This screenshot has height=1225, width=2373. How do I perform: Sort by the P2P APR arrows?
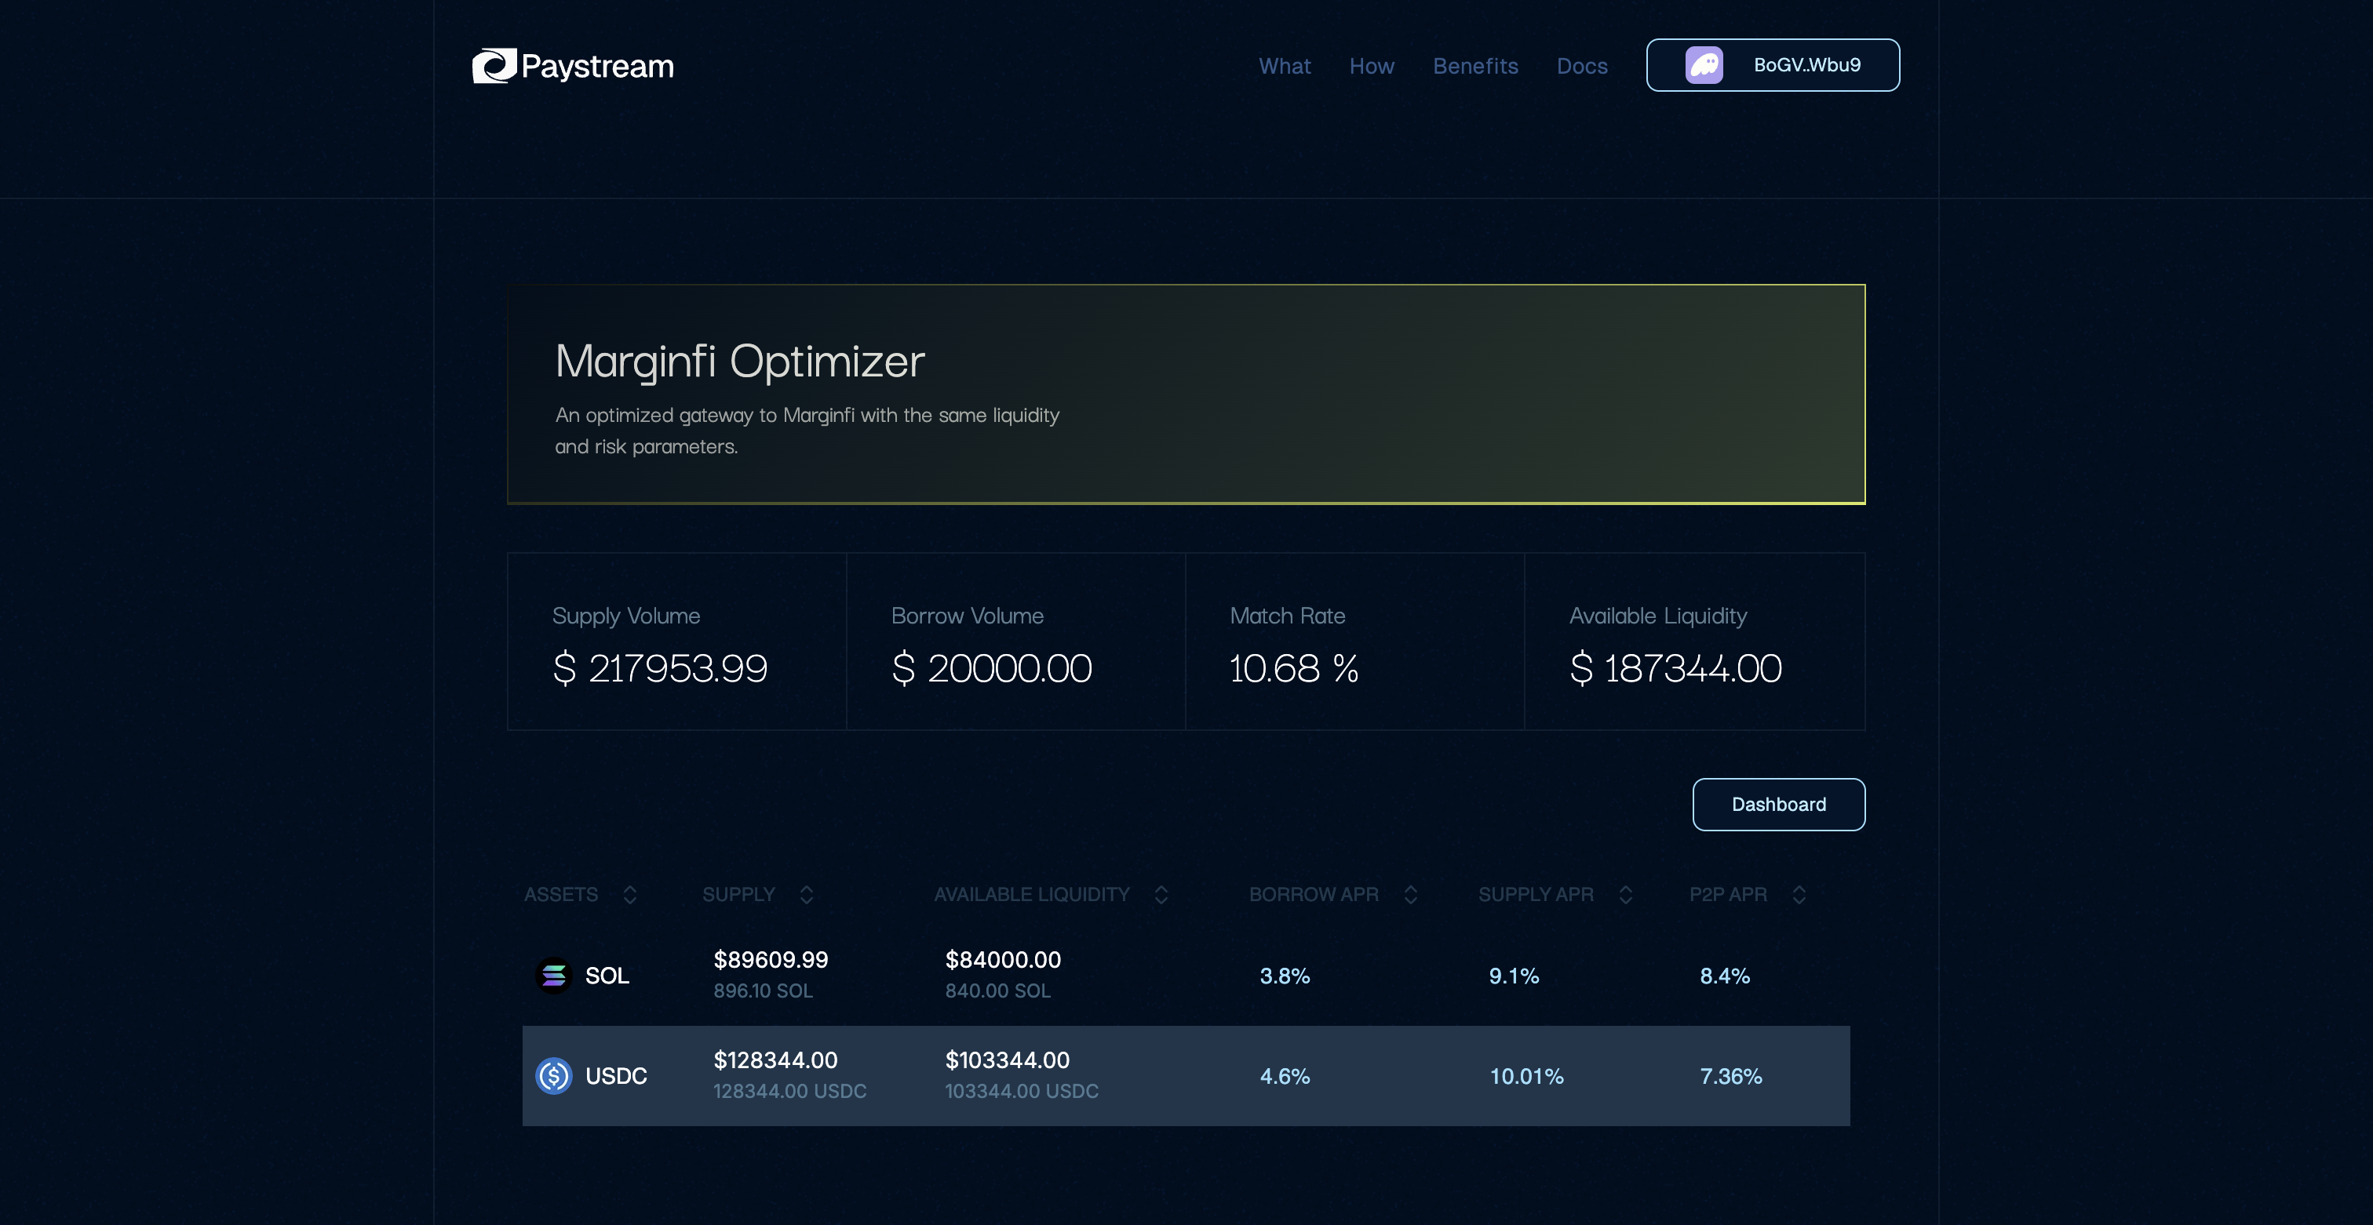(1798, 895)
